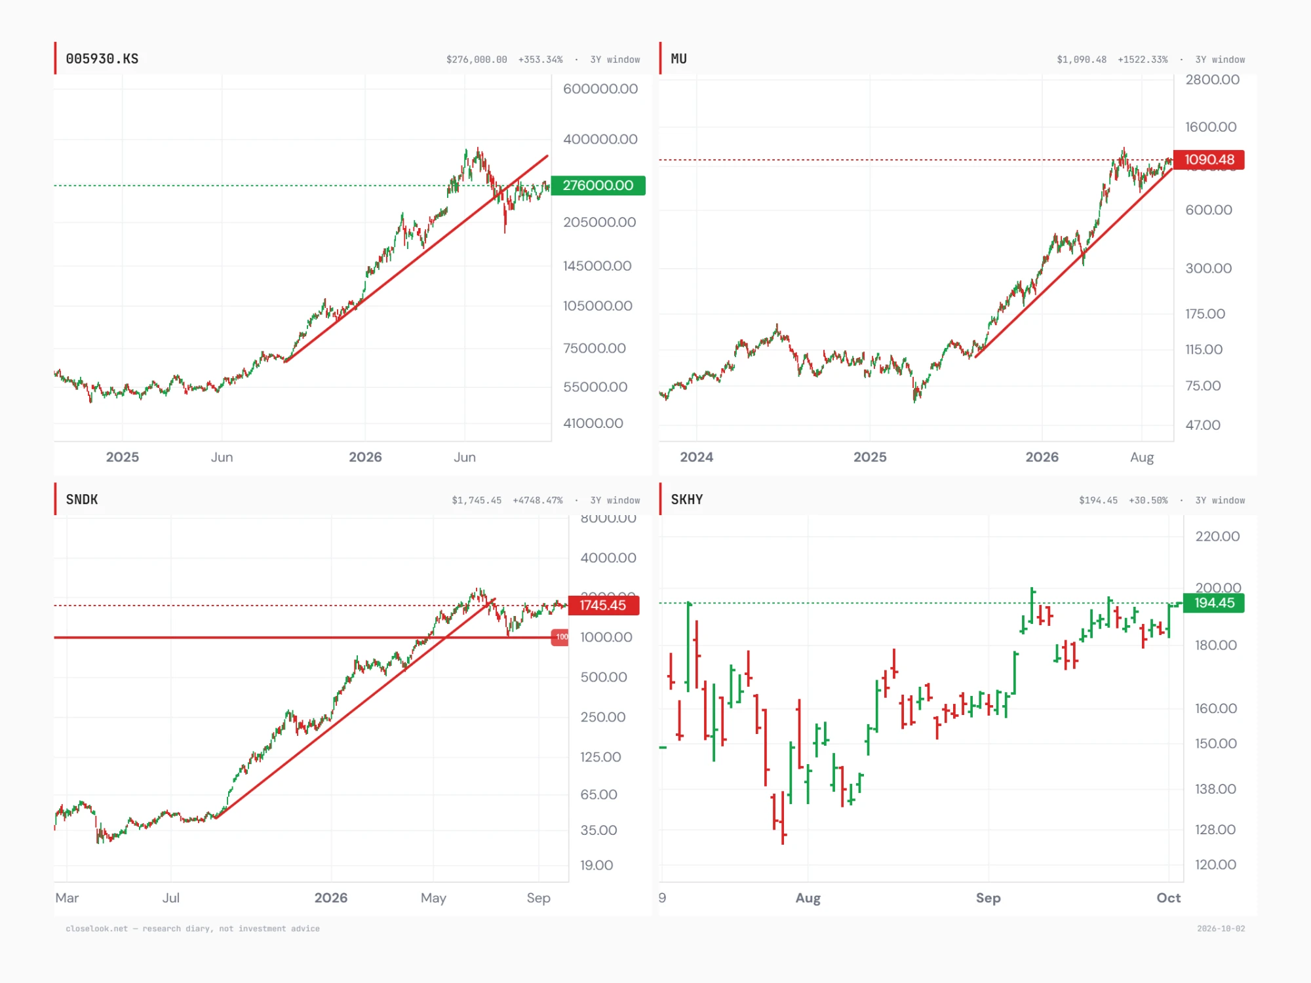
Task: Click the 19.00 axis label on SNDK
Action: pos(597,866)
